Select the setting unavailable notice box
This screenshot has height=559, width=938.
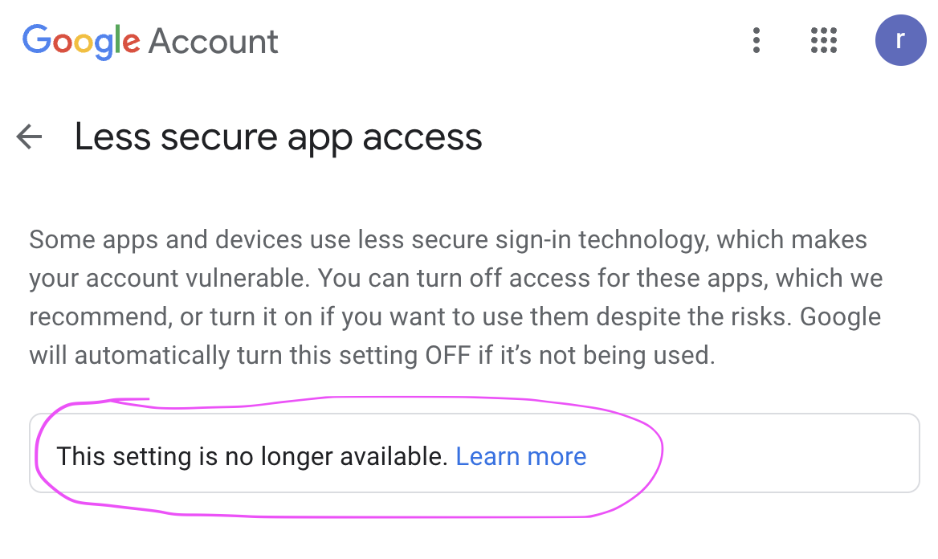pyautogui.click(x=474, y=450)
